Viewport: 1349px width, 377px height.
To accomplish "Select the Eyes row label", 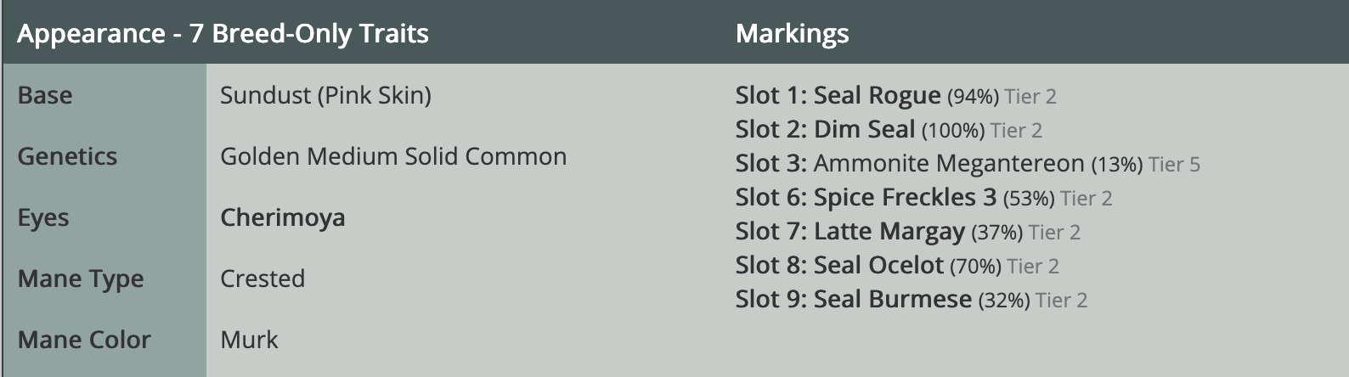I will [43, 217].
